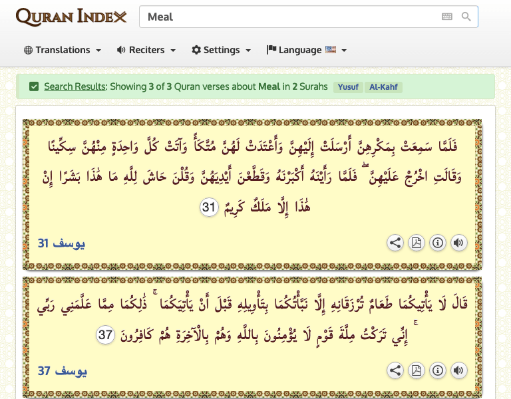Open the Language selection menu
The image size is (511, 399).
(306, 50)
